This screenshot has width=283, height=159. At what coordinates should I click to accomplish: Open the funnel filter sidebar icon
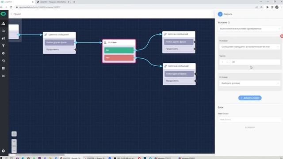(x=3, y=46)
